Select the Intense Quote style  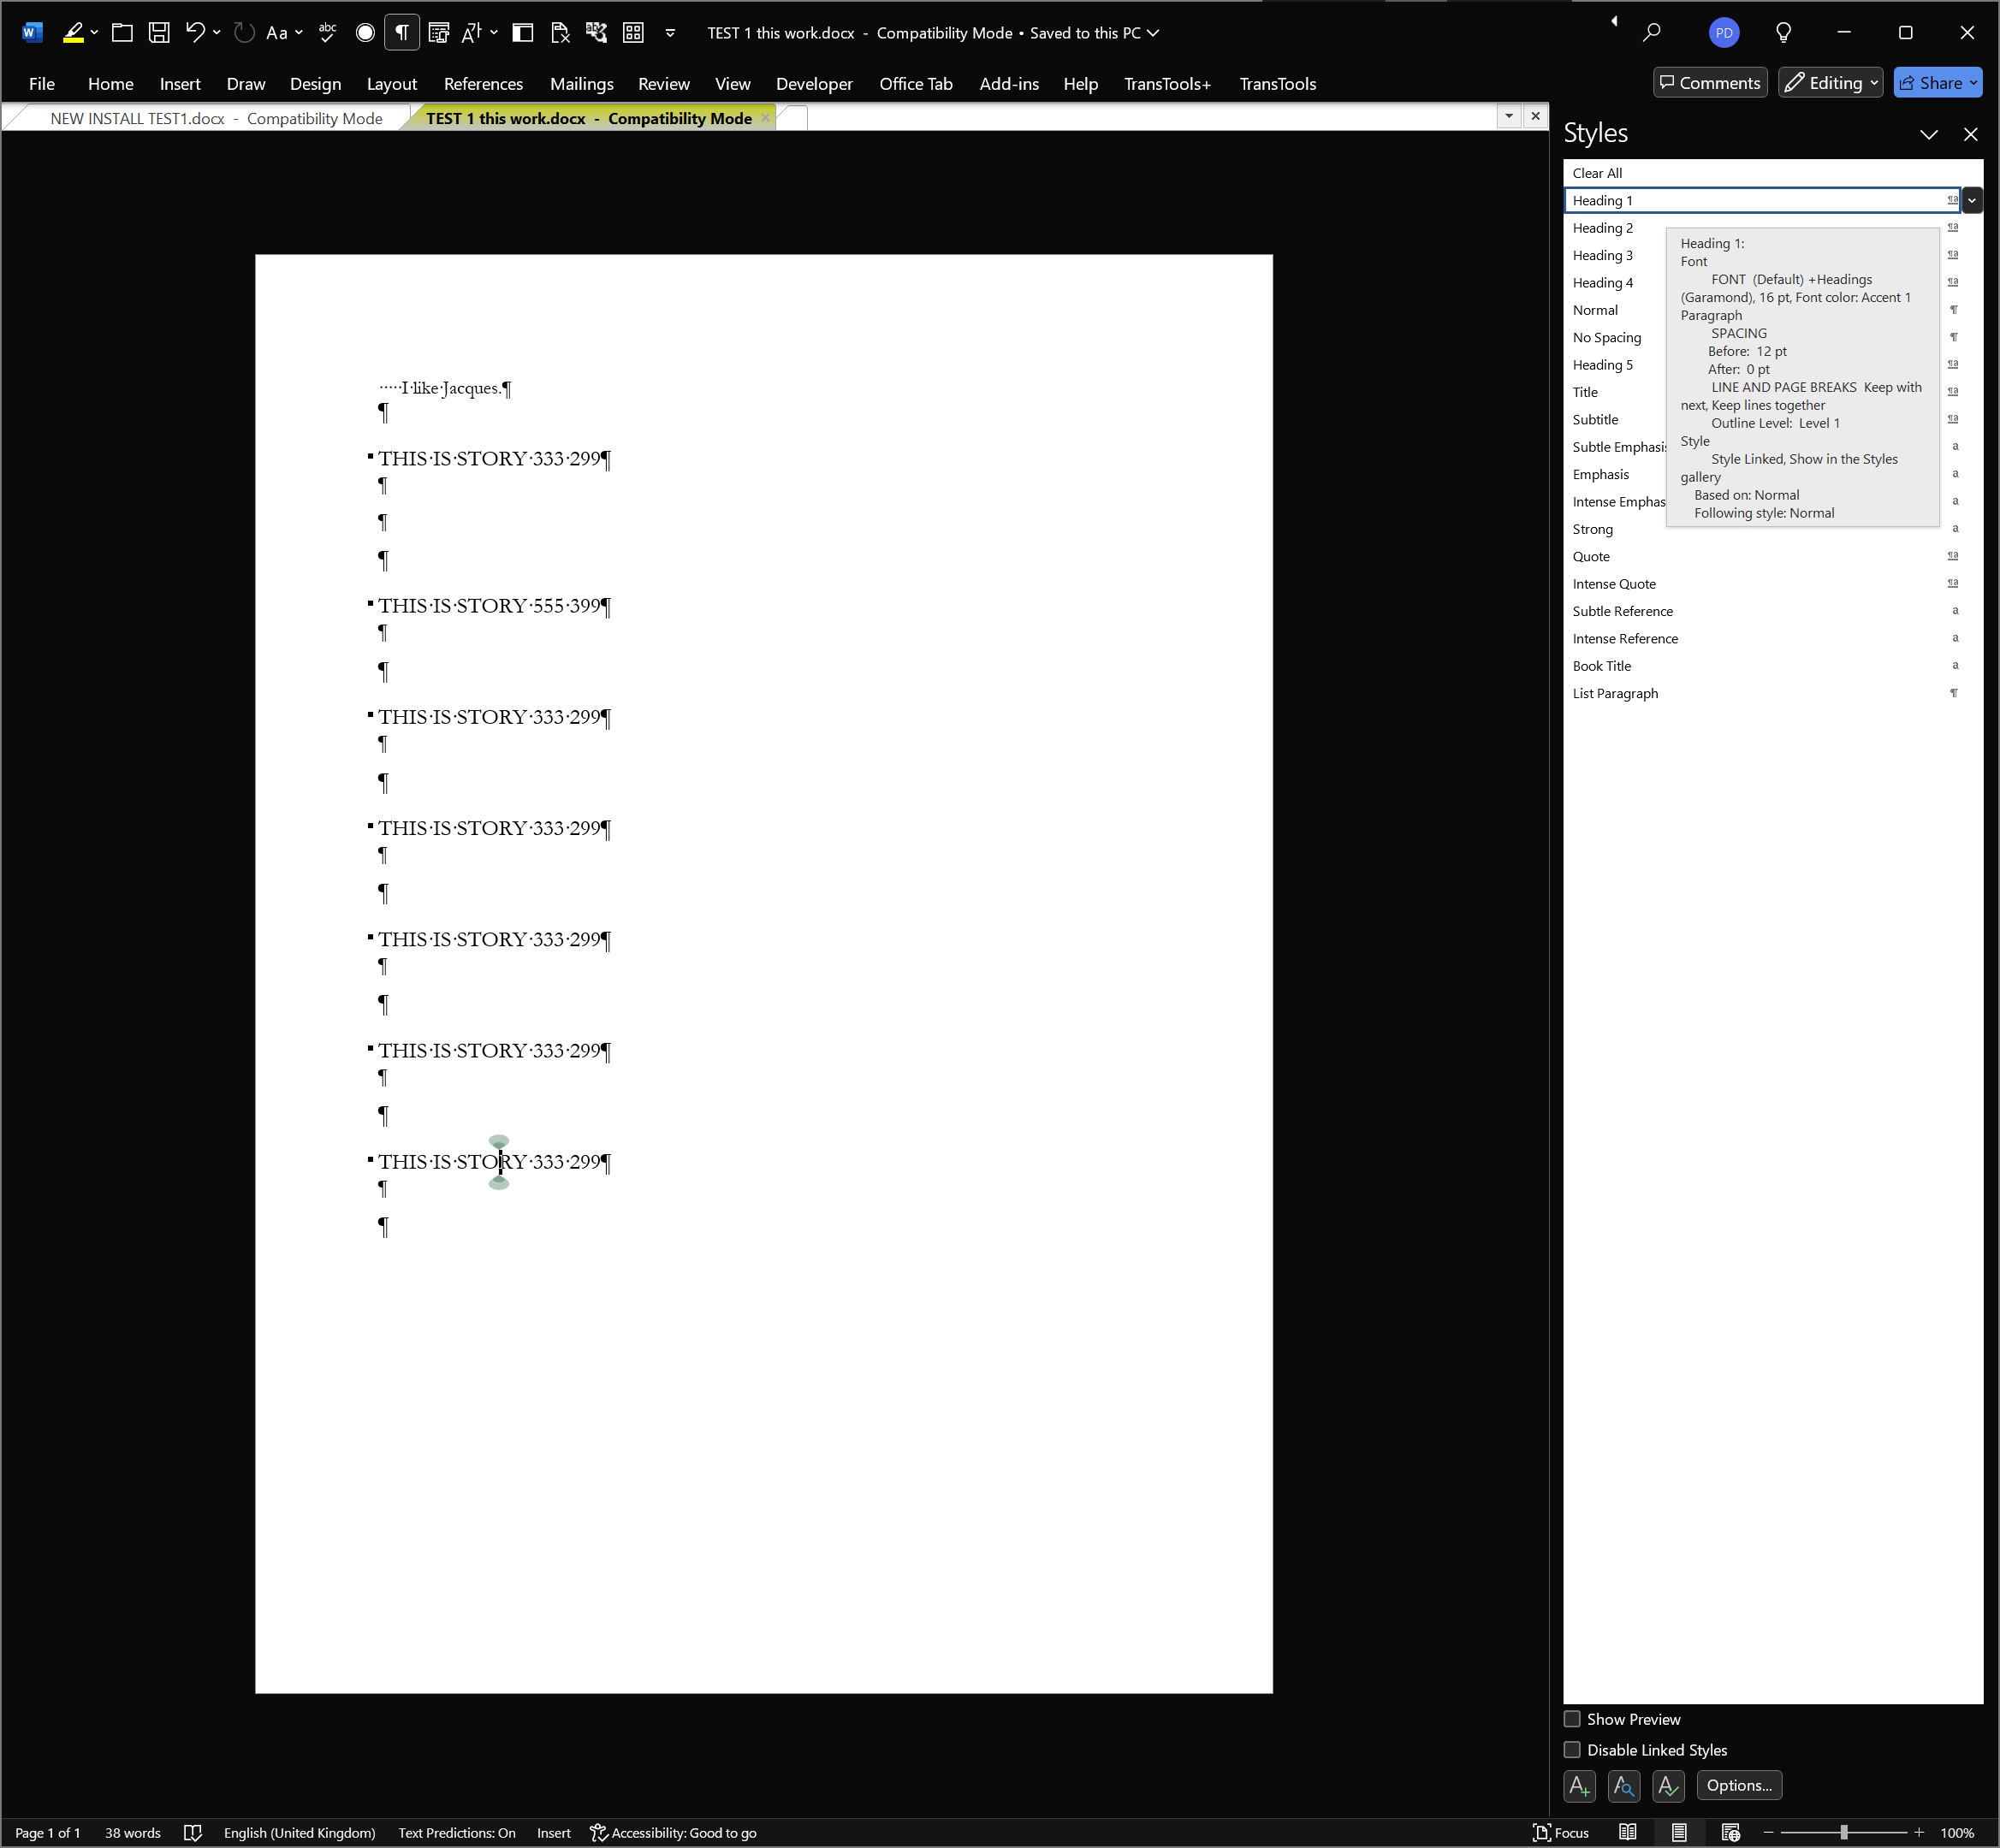(x=1613, y=584)
